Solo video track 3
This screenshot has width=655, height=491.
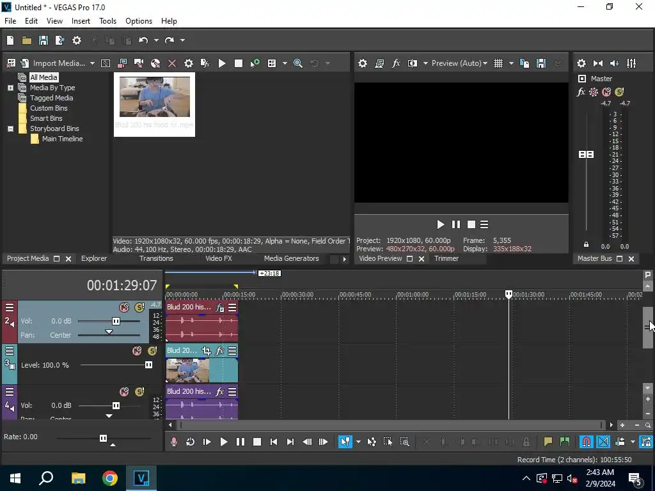[152, 351]
